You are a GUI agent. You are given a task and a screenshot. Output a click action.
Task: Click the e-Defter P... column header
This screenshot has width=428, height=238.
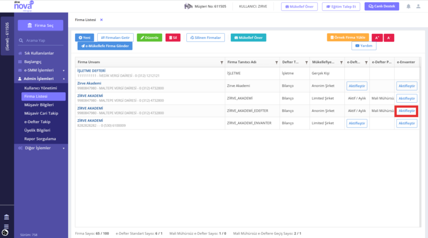[x=382, y=62]
